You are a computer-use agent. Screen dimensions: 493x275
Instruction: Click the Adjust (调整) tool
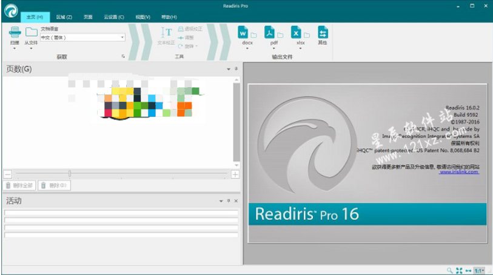[186, 38]
